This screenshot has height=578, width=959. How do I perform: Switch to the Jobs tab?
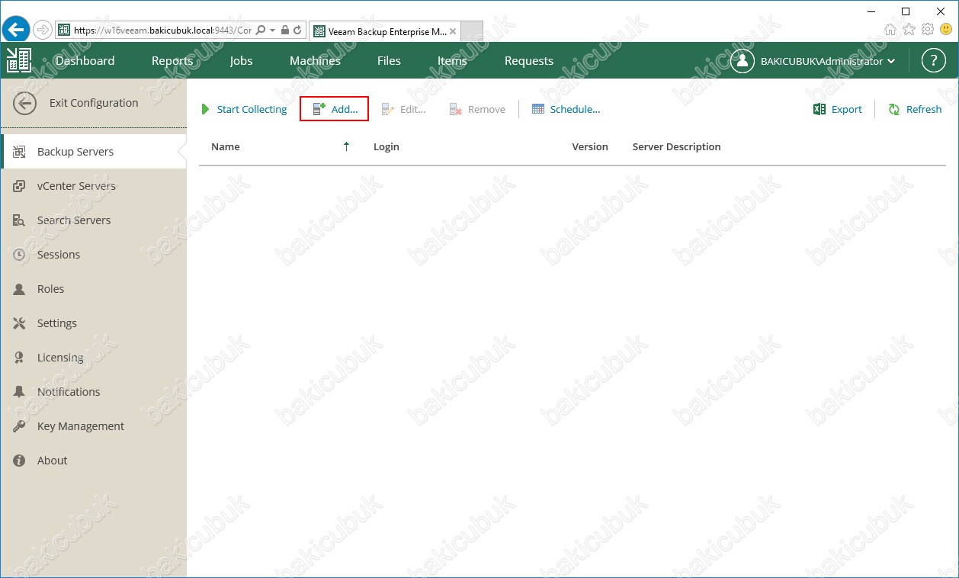pos(241,61)
